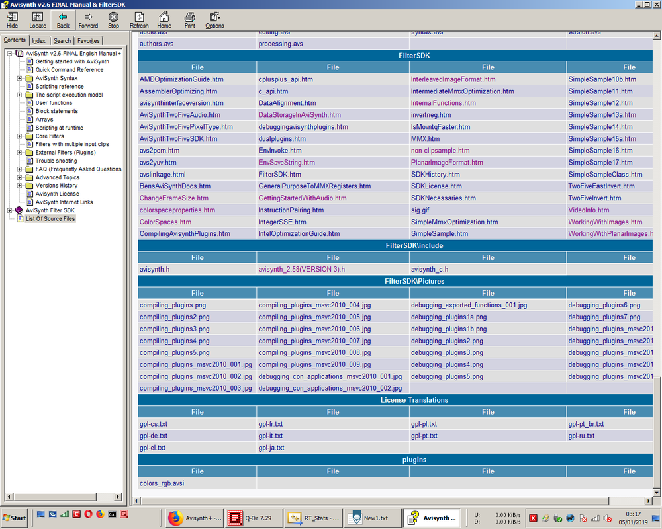Open the SDKLicense.htm link

point(436,186)
